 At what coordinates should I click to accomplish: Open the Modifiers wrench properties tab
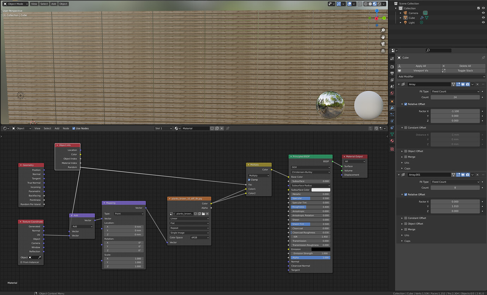click(x=392, y=108)
